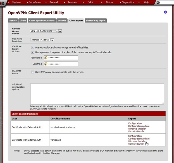The image size is (174, 163).
Task: Click the Password input field
Action: click(61, 58)
